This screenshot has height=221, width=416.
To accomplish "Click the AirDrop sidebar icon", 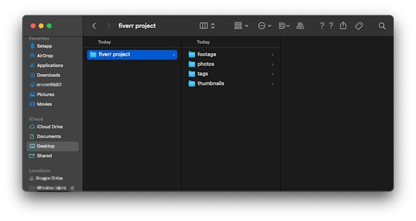I will (x=32, y=56).
